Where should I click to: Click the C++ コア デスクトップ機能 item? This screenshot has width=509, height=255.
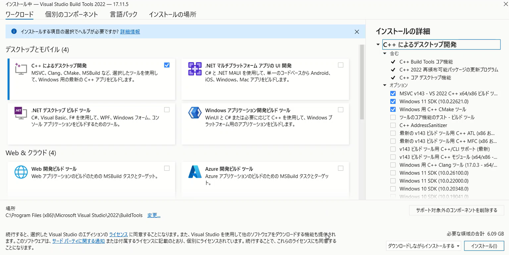[x=425, y=78]
